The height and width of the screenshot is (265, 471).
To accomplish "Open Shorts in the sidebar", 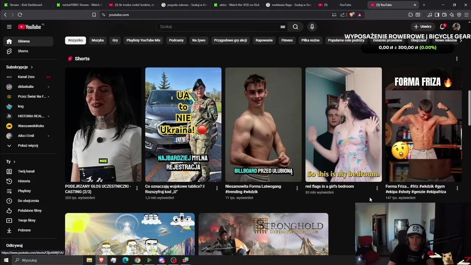I will [28, 51].
